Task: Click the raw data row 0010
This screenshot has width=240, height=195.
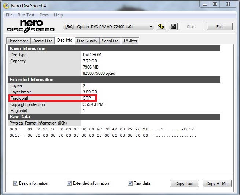Action: pos(103,135)
